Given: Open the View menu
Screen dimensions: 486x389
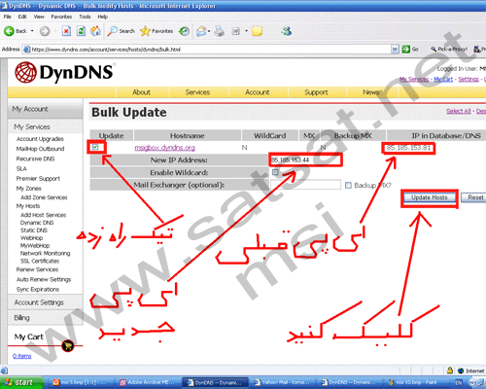Looking at the screenshot, I should (39, 17).
